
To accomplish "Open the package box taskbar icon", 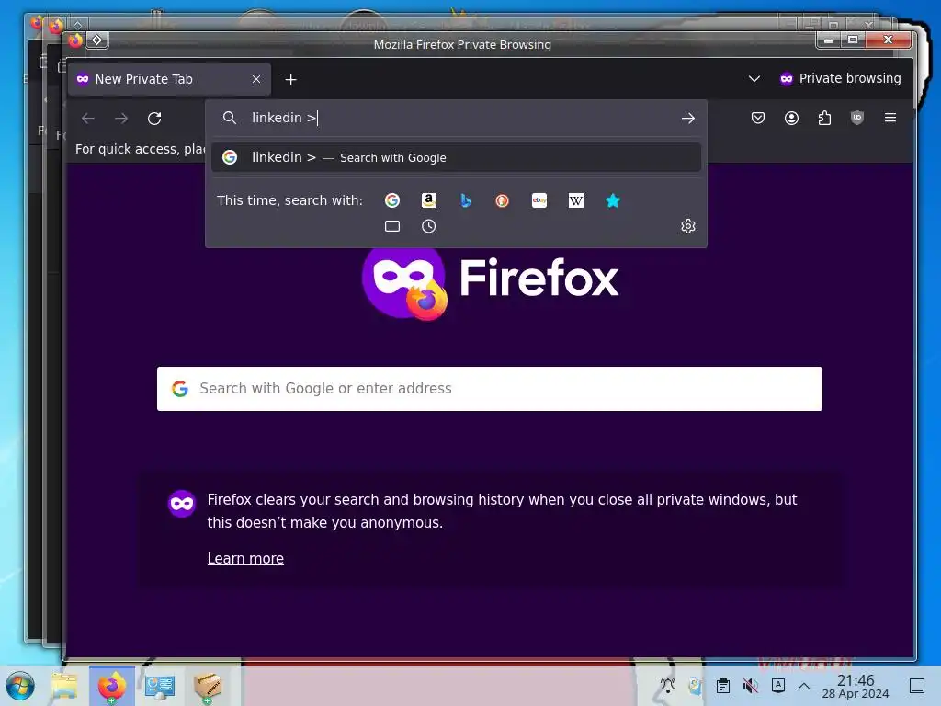I will pos(208,686).
